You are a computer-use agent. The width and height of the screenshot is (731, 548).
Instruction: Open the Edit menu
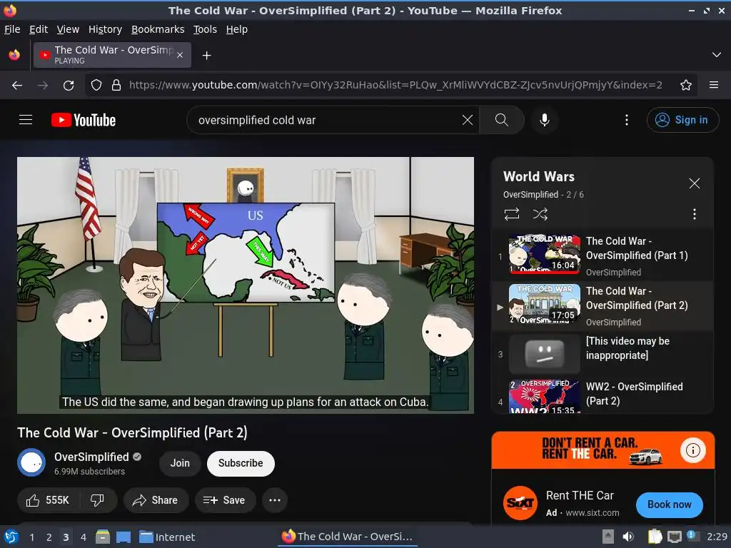39,29
